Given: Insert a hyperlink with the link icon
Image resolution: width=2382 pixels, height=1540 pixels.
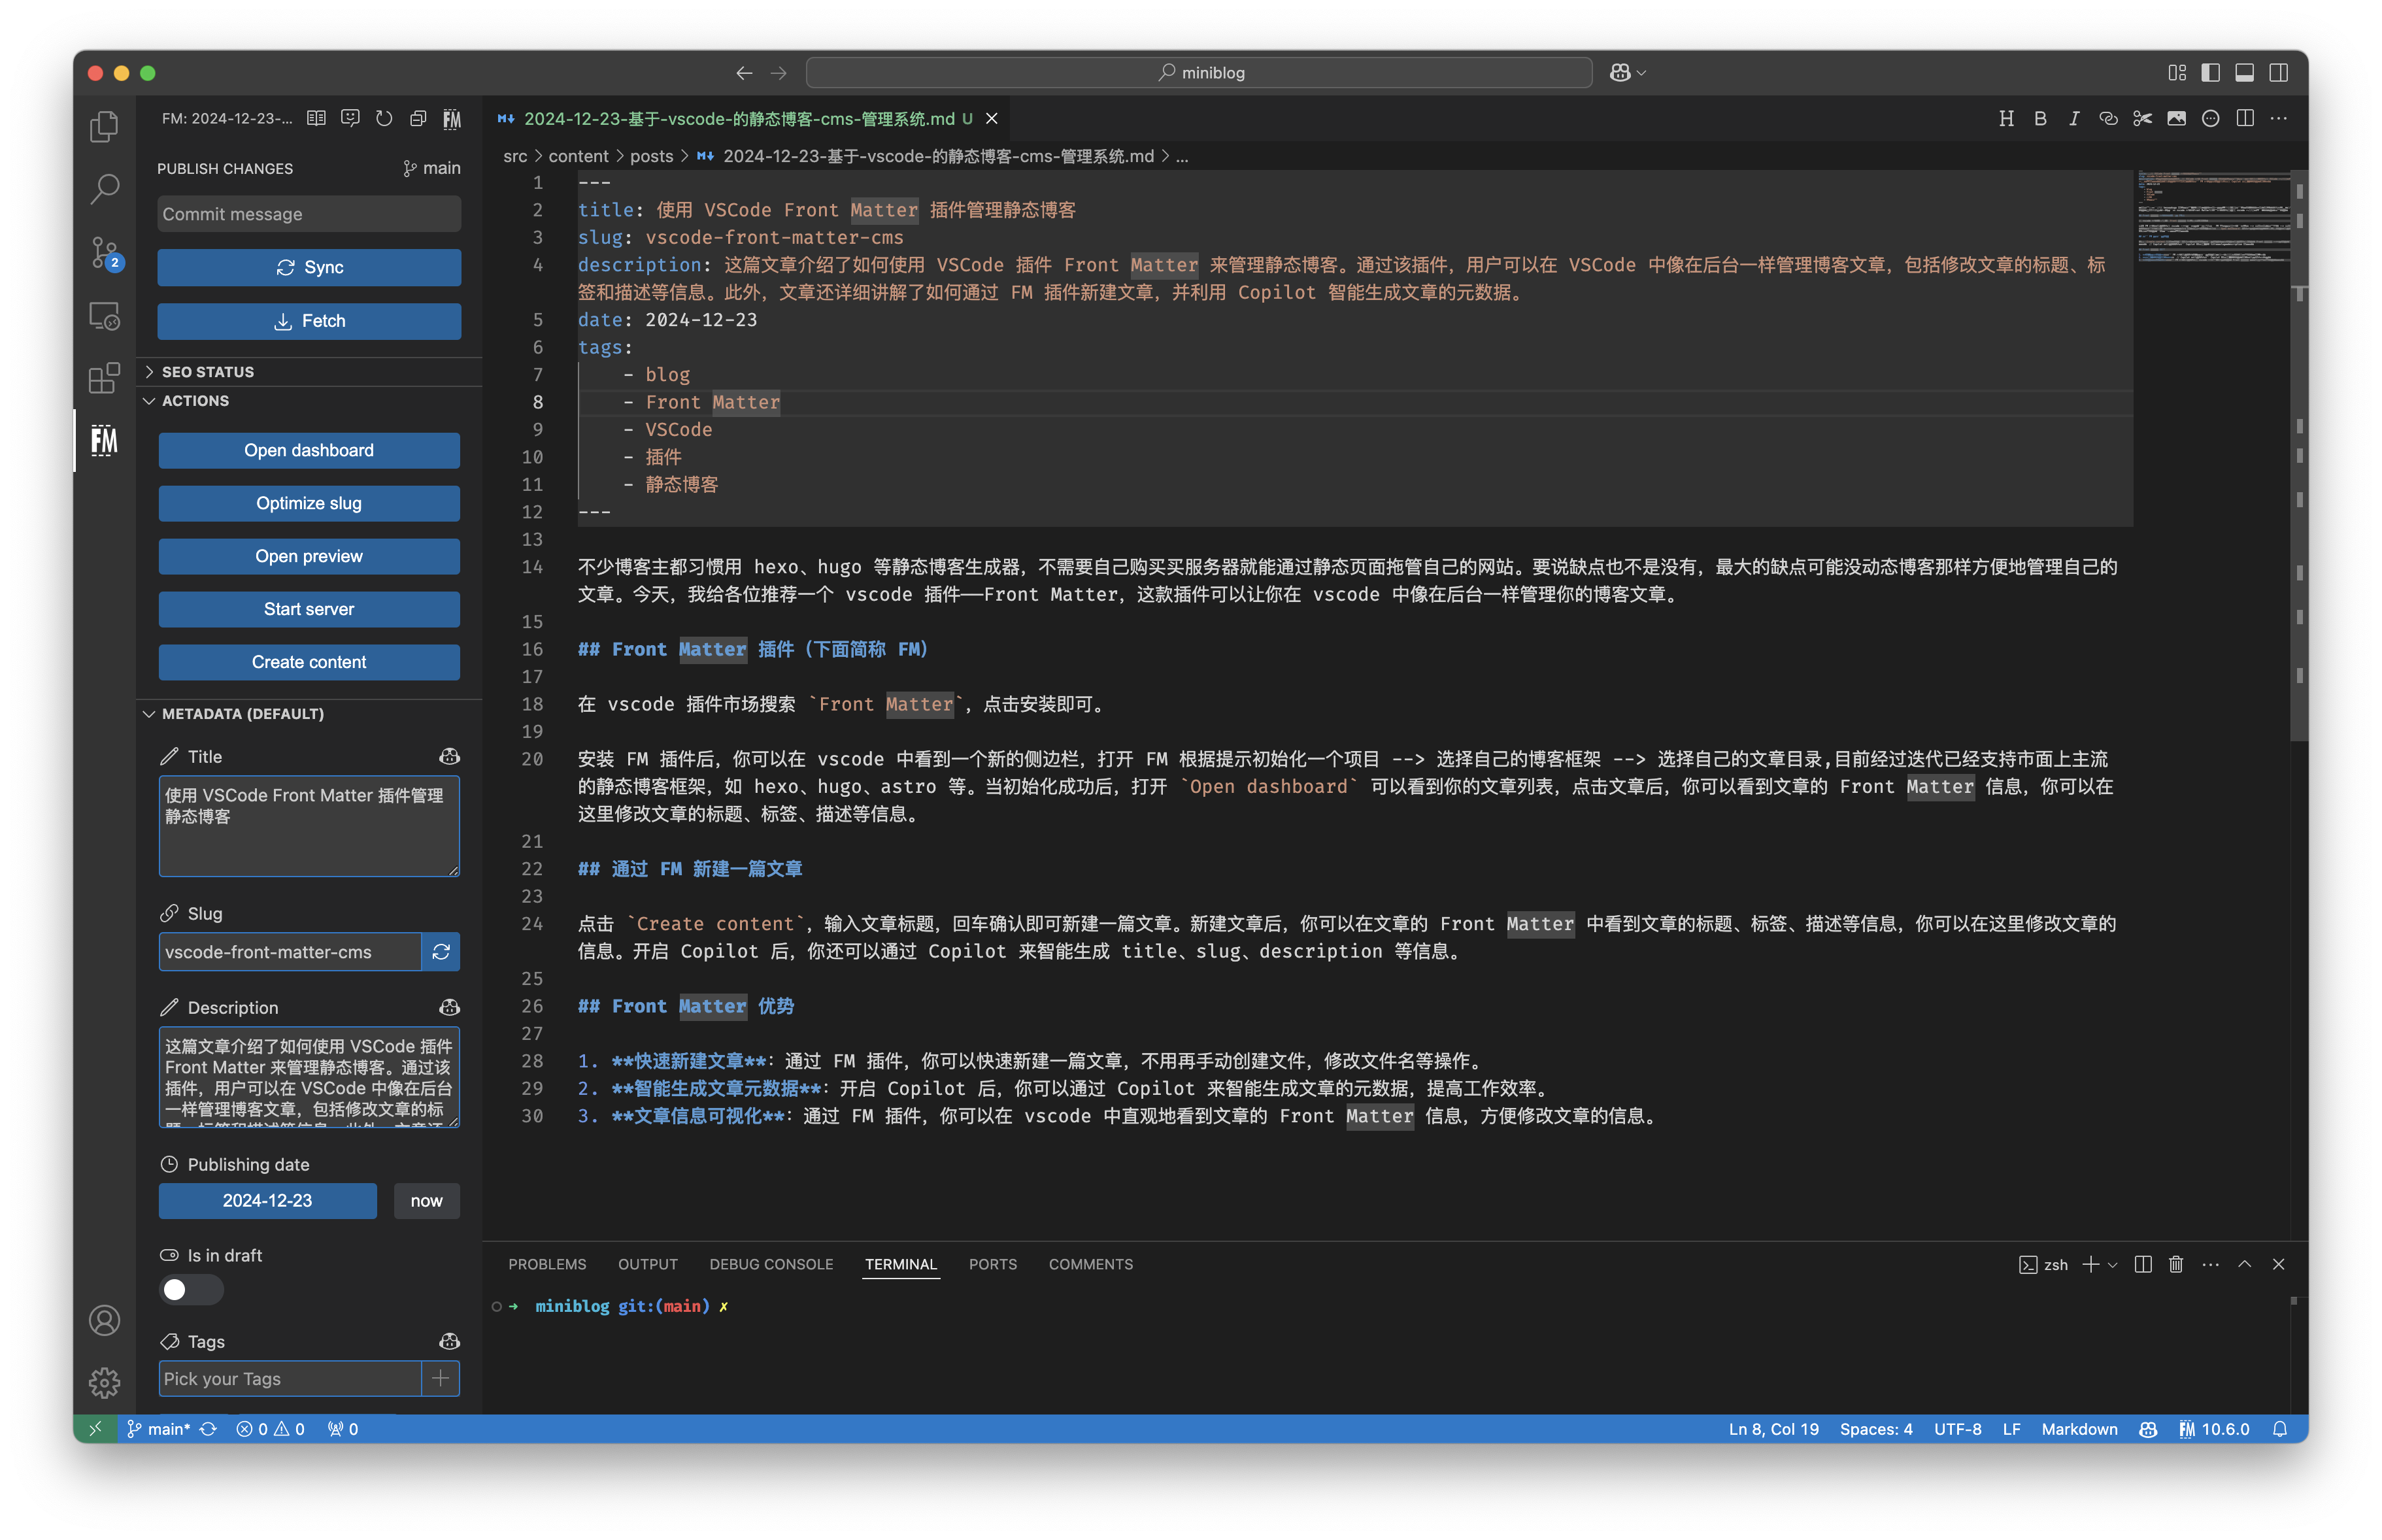Looking at the screenshot, I should coord(2108,119).
